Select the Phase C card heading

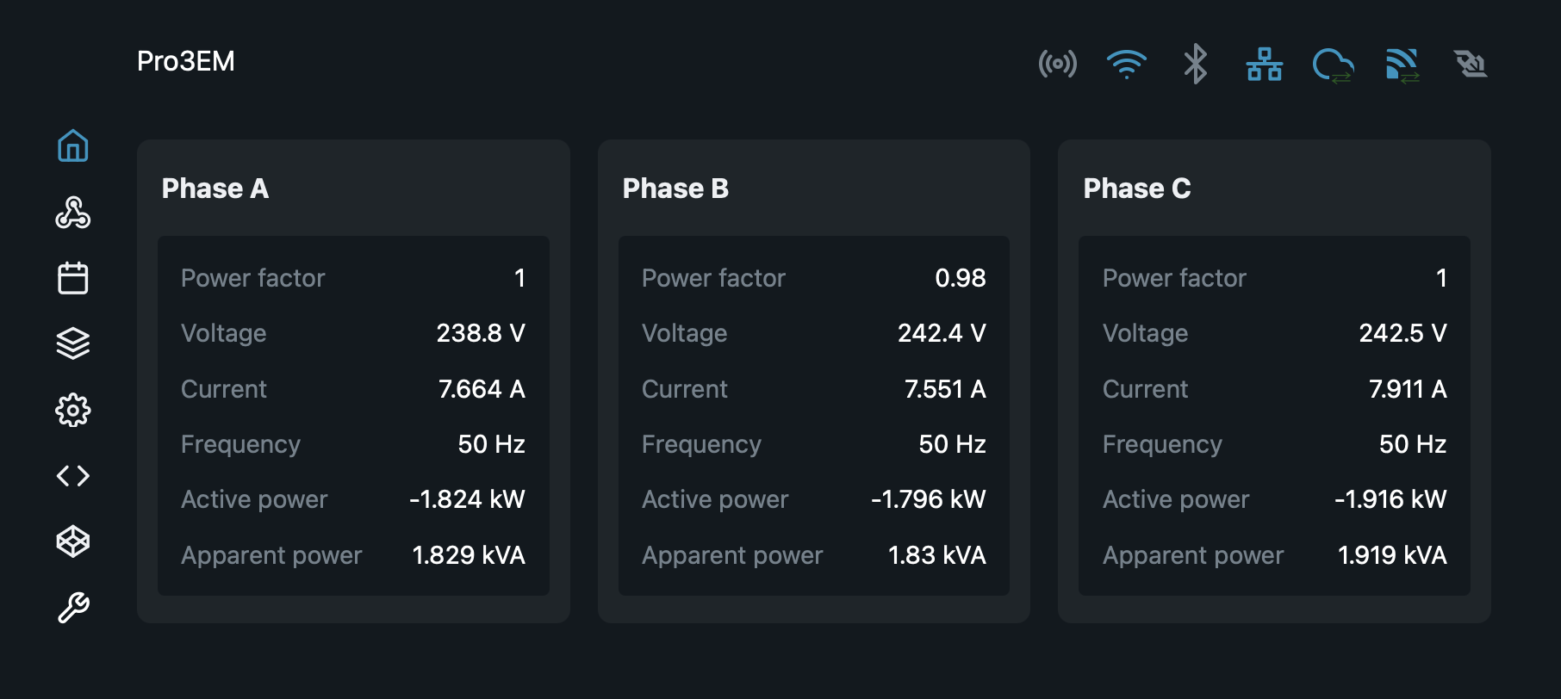point(1137,189)
